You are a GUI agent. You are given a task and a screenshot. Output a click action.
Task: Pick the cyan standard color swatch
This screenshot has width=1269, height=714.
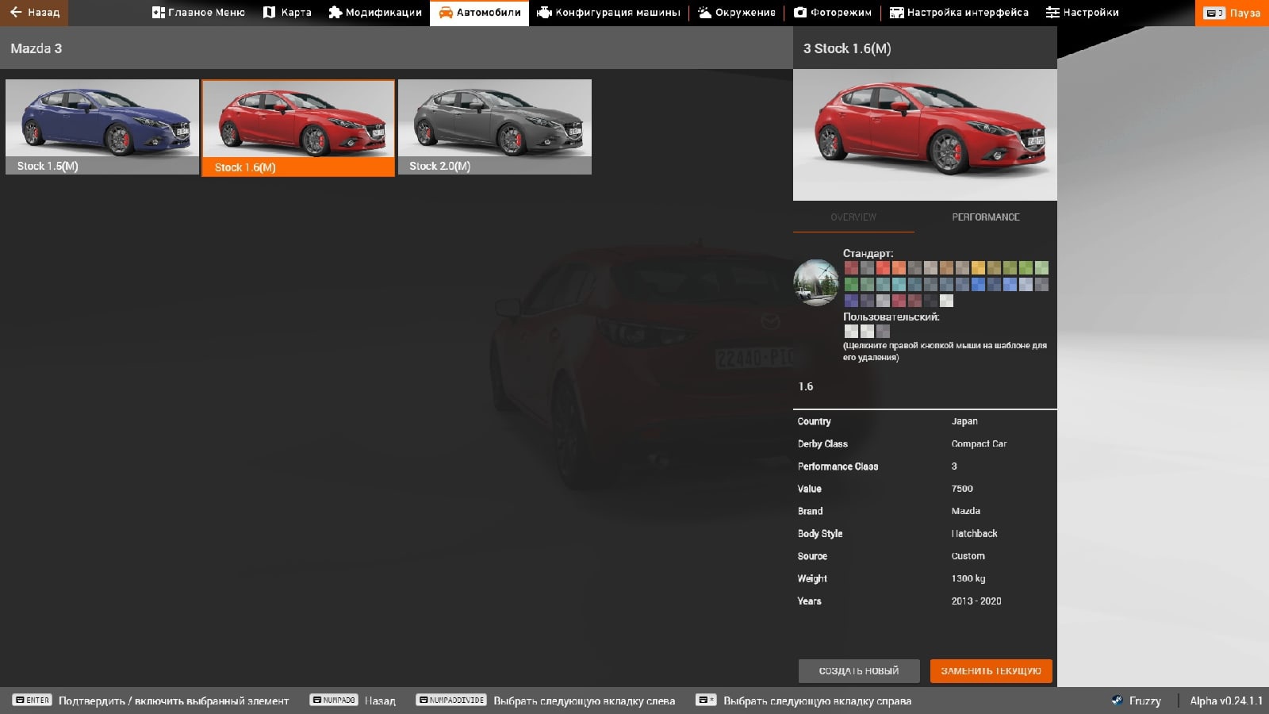(899, 284)
